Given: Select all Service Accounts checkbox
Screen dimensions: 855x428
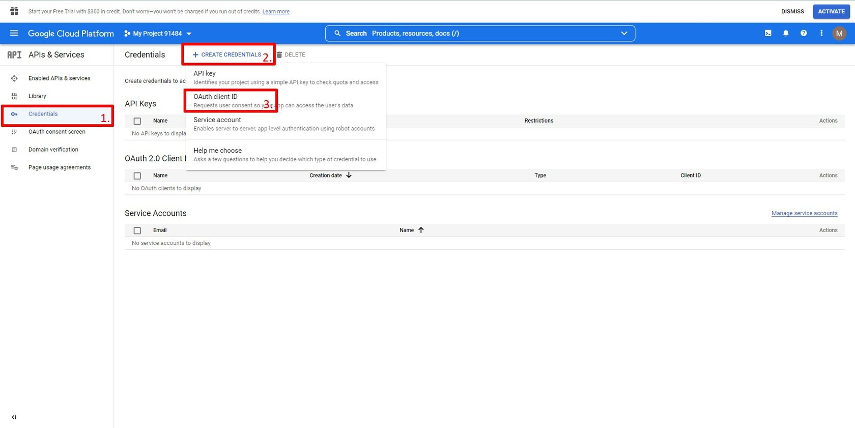Looking at the screenshot, I should click(137, 231).
